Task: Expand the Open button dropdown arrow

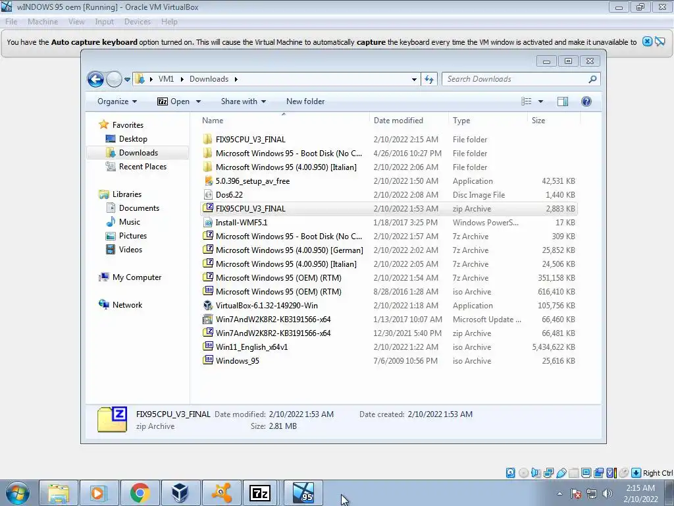Action: pyautogui.click(x=198, y=101)
